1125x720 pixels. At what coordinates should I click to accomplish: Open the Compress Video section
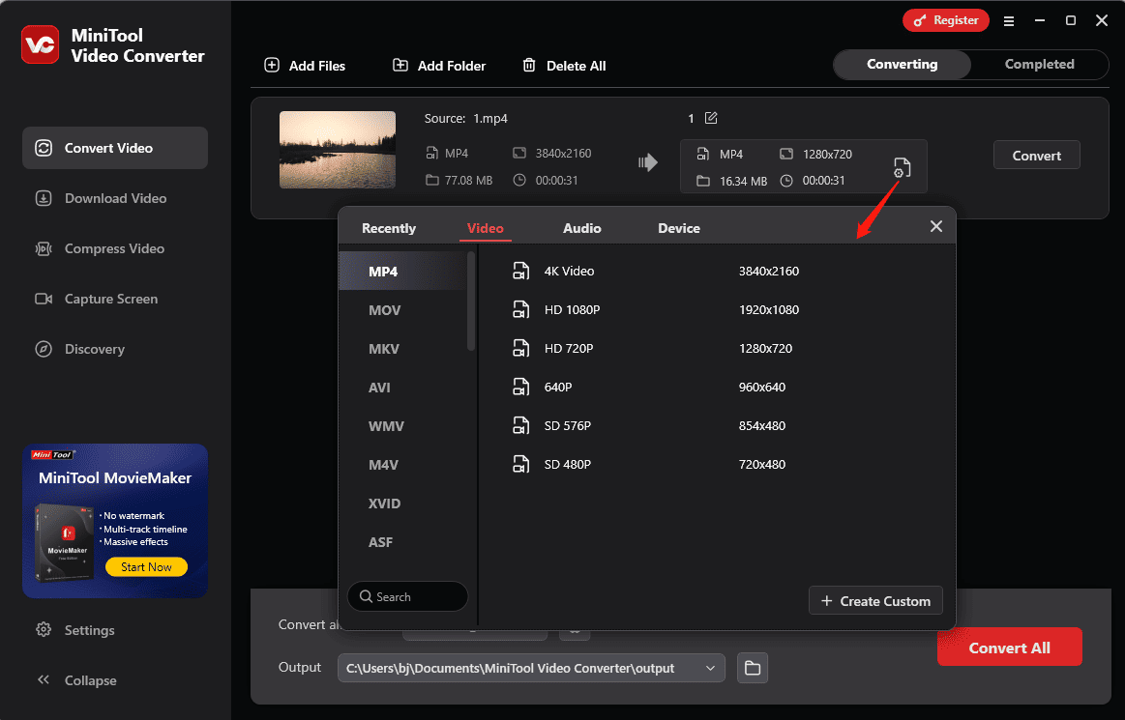click(x=115, y=248)
